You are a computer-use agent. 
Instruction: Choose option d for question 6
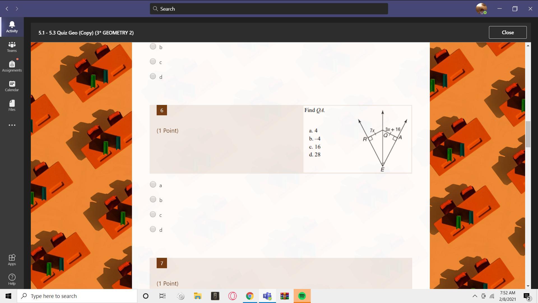(x=153, y=229)
